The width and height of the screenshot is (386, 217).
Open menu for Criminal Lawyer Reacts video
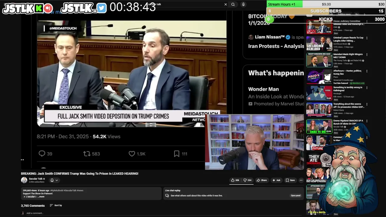[x=367, y=38]
